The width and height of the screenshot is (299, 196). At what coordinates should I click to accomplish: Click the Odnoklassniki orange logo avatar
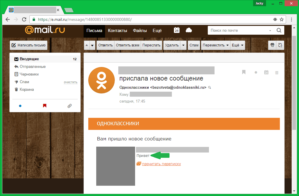point(102,80)
